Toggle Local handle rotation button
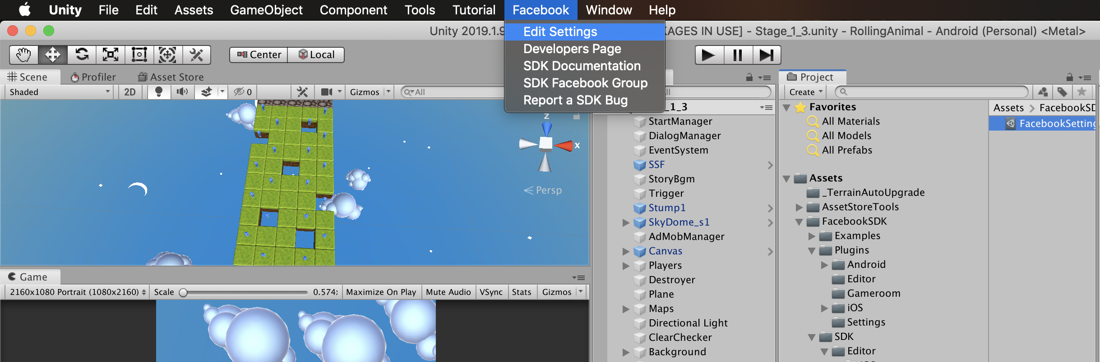Image resolution: width=1100 pixels, height=362 pixels. 316,55
